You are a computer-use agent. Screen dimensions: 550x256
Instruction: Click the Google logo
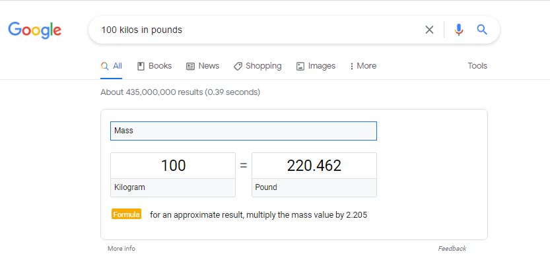point(35,30)
